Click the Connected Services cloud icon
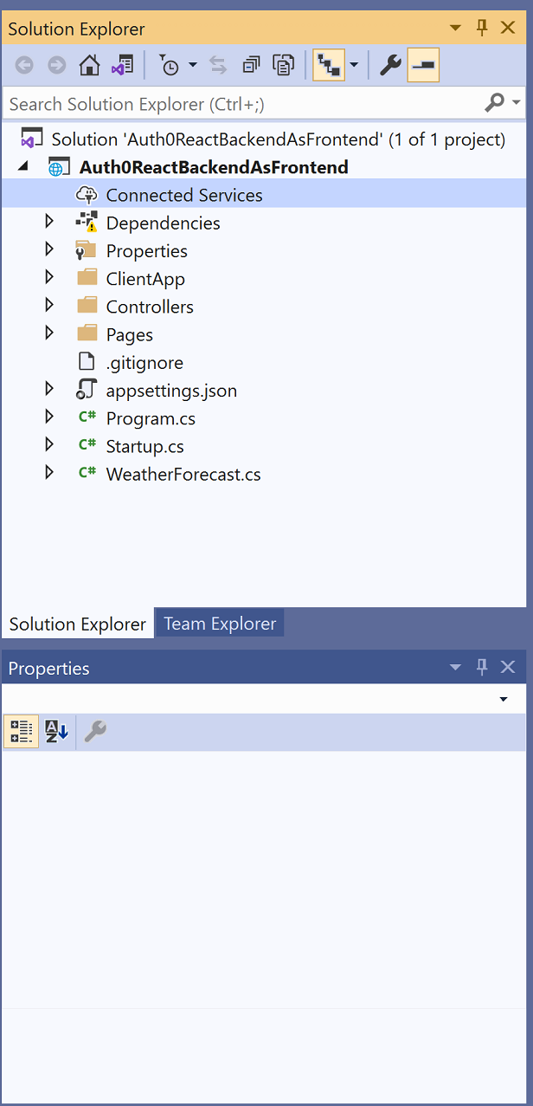The height and width of the screenshot is (1106, 533). 87,195
